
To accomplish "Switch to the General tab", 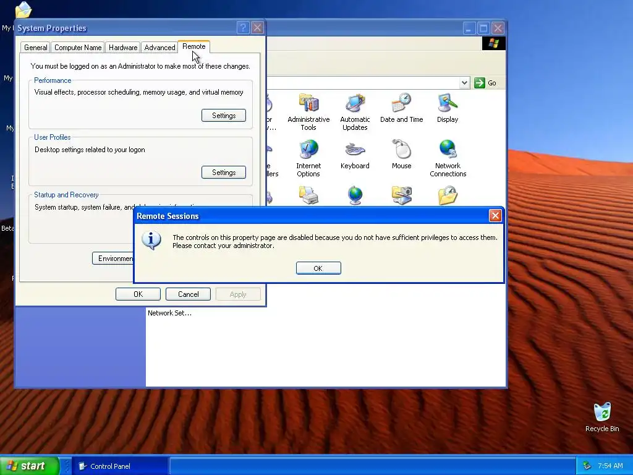I will (x=35, y=47).
